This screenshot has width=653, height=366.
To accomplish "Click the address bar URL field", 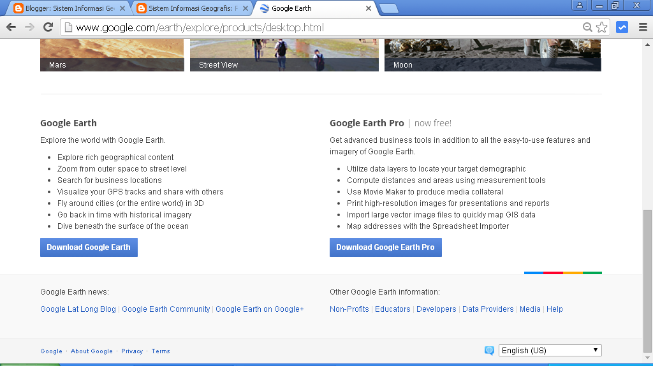I will (x=319, y=27).
